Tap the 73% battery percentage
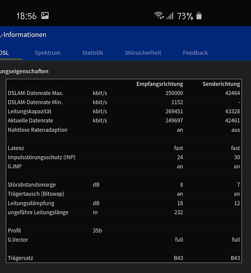The image size is (251, 273). [185, 16]
